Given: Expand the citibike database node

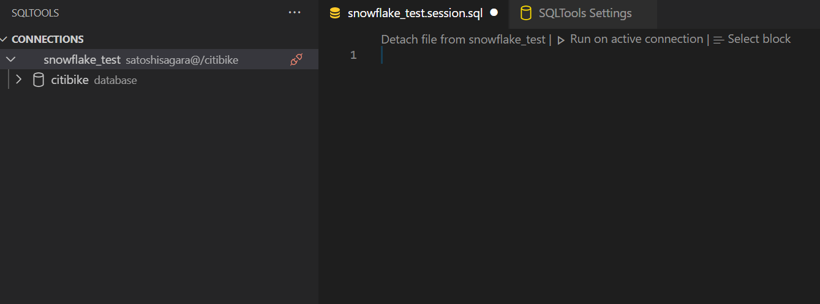Looking at the screenshot, I should point(18,80).
